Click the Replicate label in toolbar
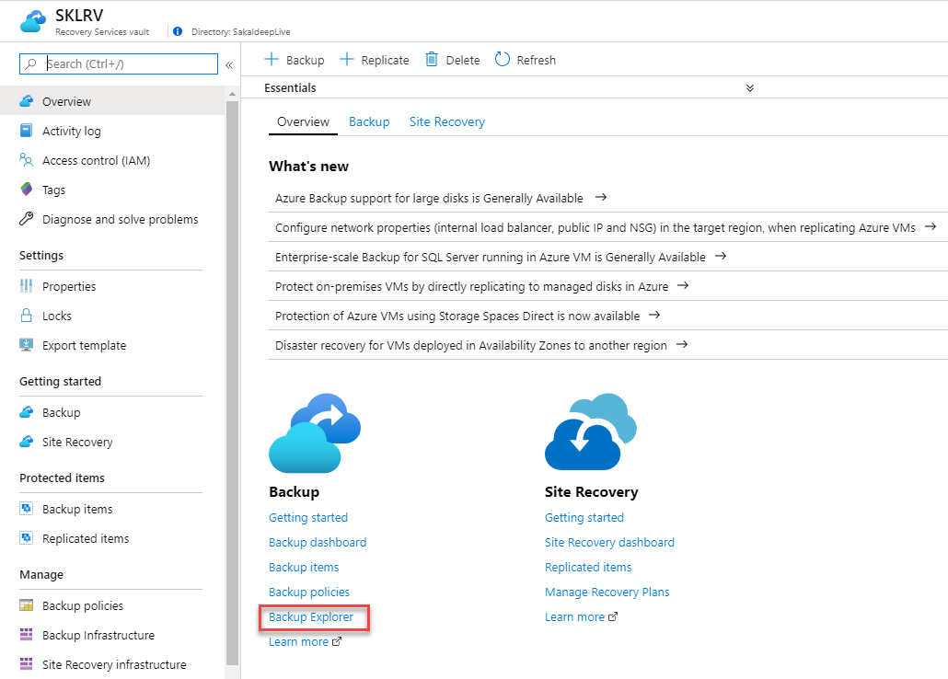 [x=385, y=60]
